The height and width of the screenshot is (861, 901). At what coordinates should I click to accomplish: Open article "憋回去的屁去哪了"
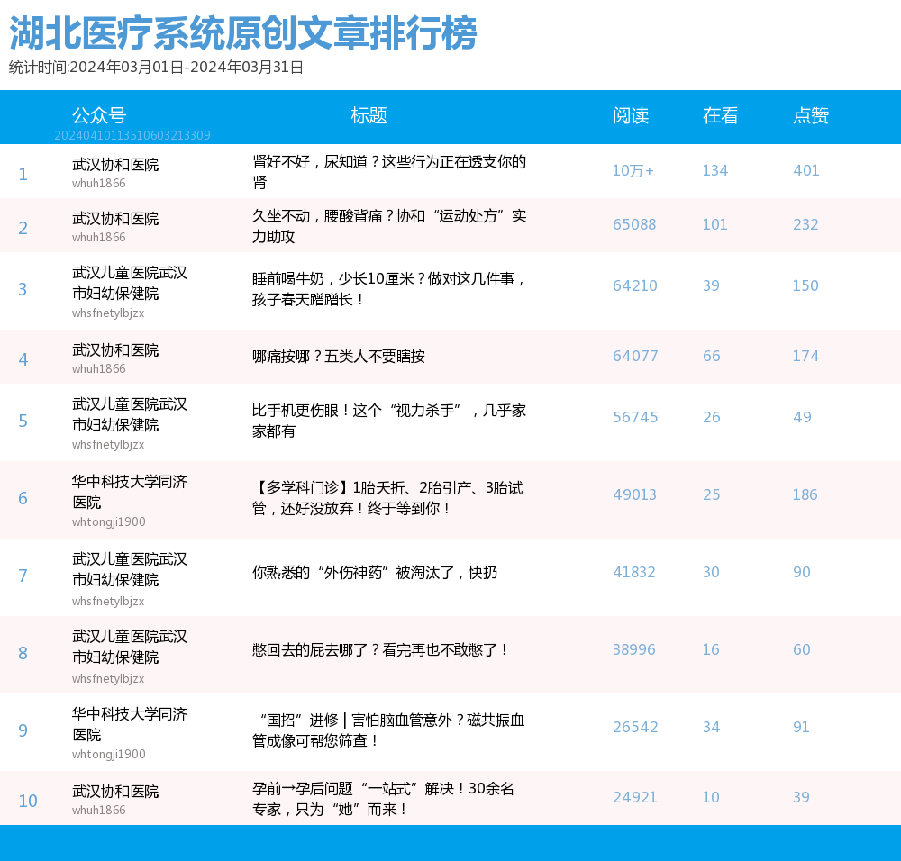tap(380, 649)
